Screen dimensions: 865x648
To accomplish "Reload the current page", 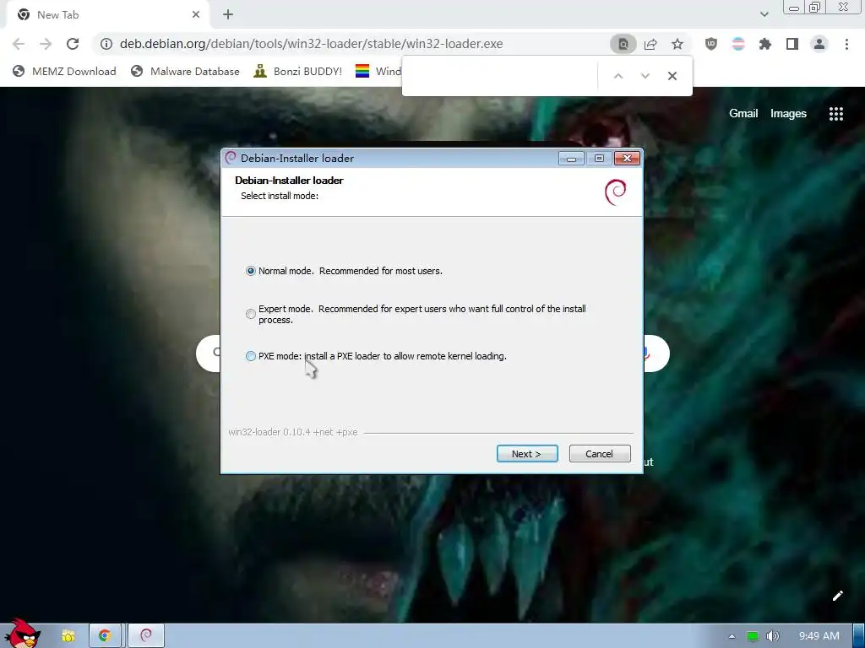I will [x=73, y=44].
